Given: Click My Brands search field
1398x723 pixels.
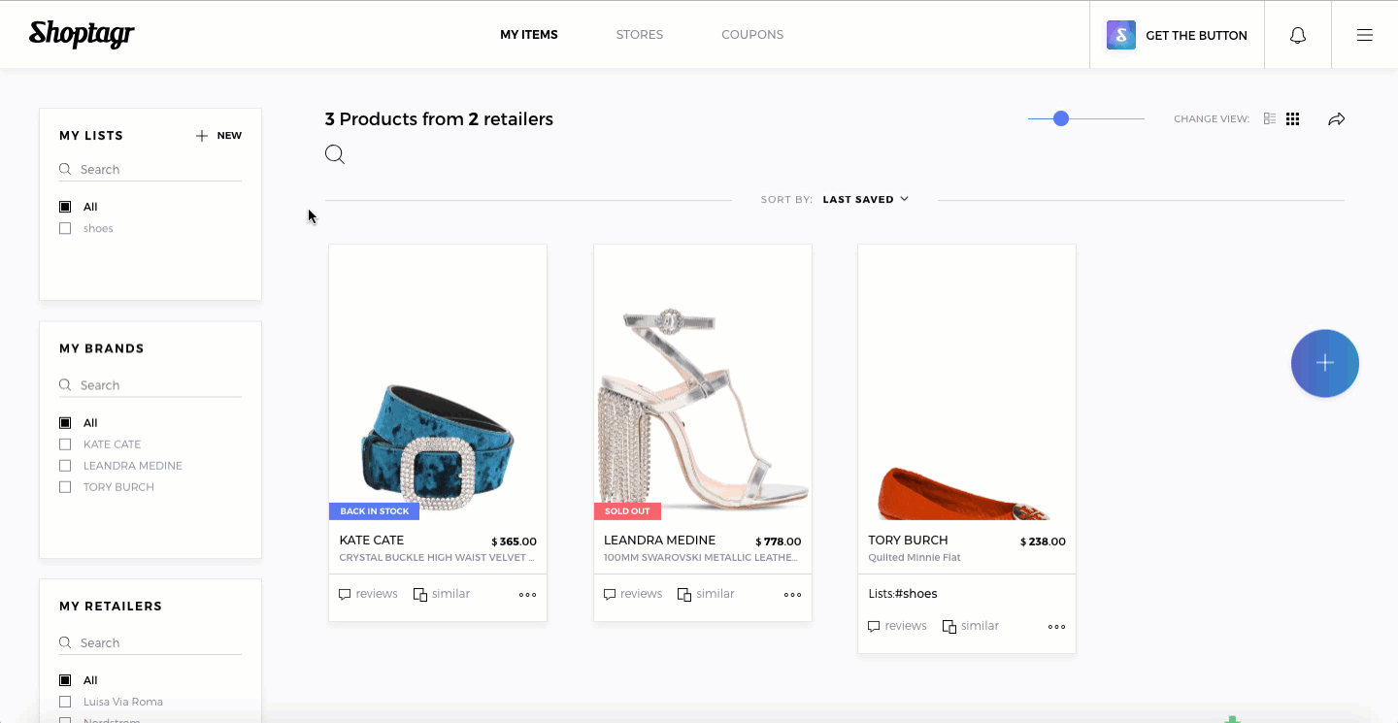Looking at the screenshot, I should (150, 385).
